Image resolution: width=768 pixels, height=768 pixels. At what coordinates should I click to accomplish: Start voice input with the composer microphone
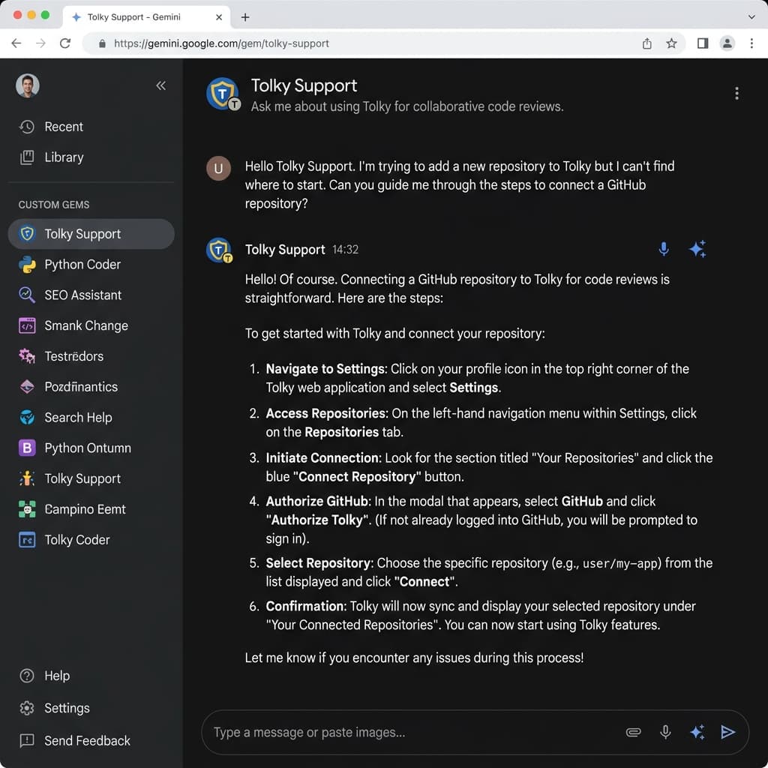pos(665,732)
